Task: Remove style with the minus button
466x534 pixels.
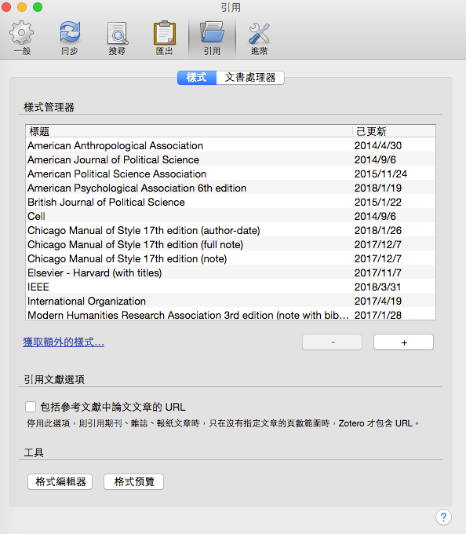Action: click(x=333, y=342)
